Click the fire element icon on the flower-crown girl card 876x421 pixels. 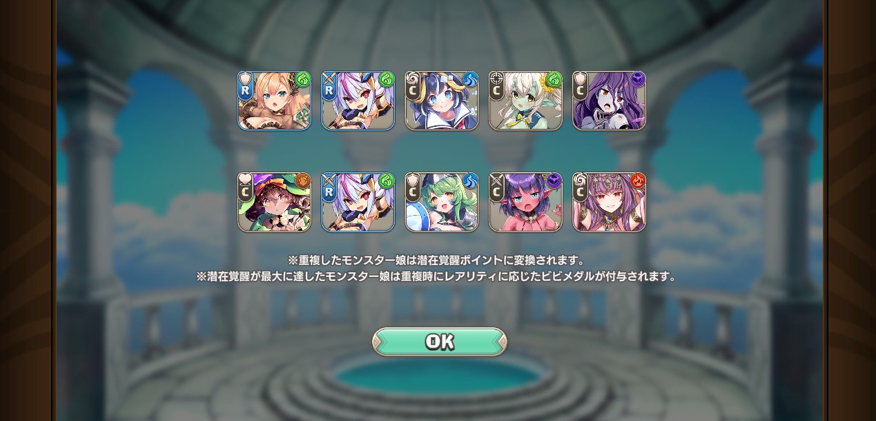pos(637,181)
